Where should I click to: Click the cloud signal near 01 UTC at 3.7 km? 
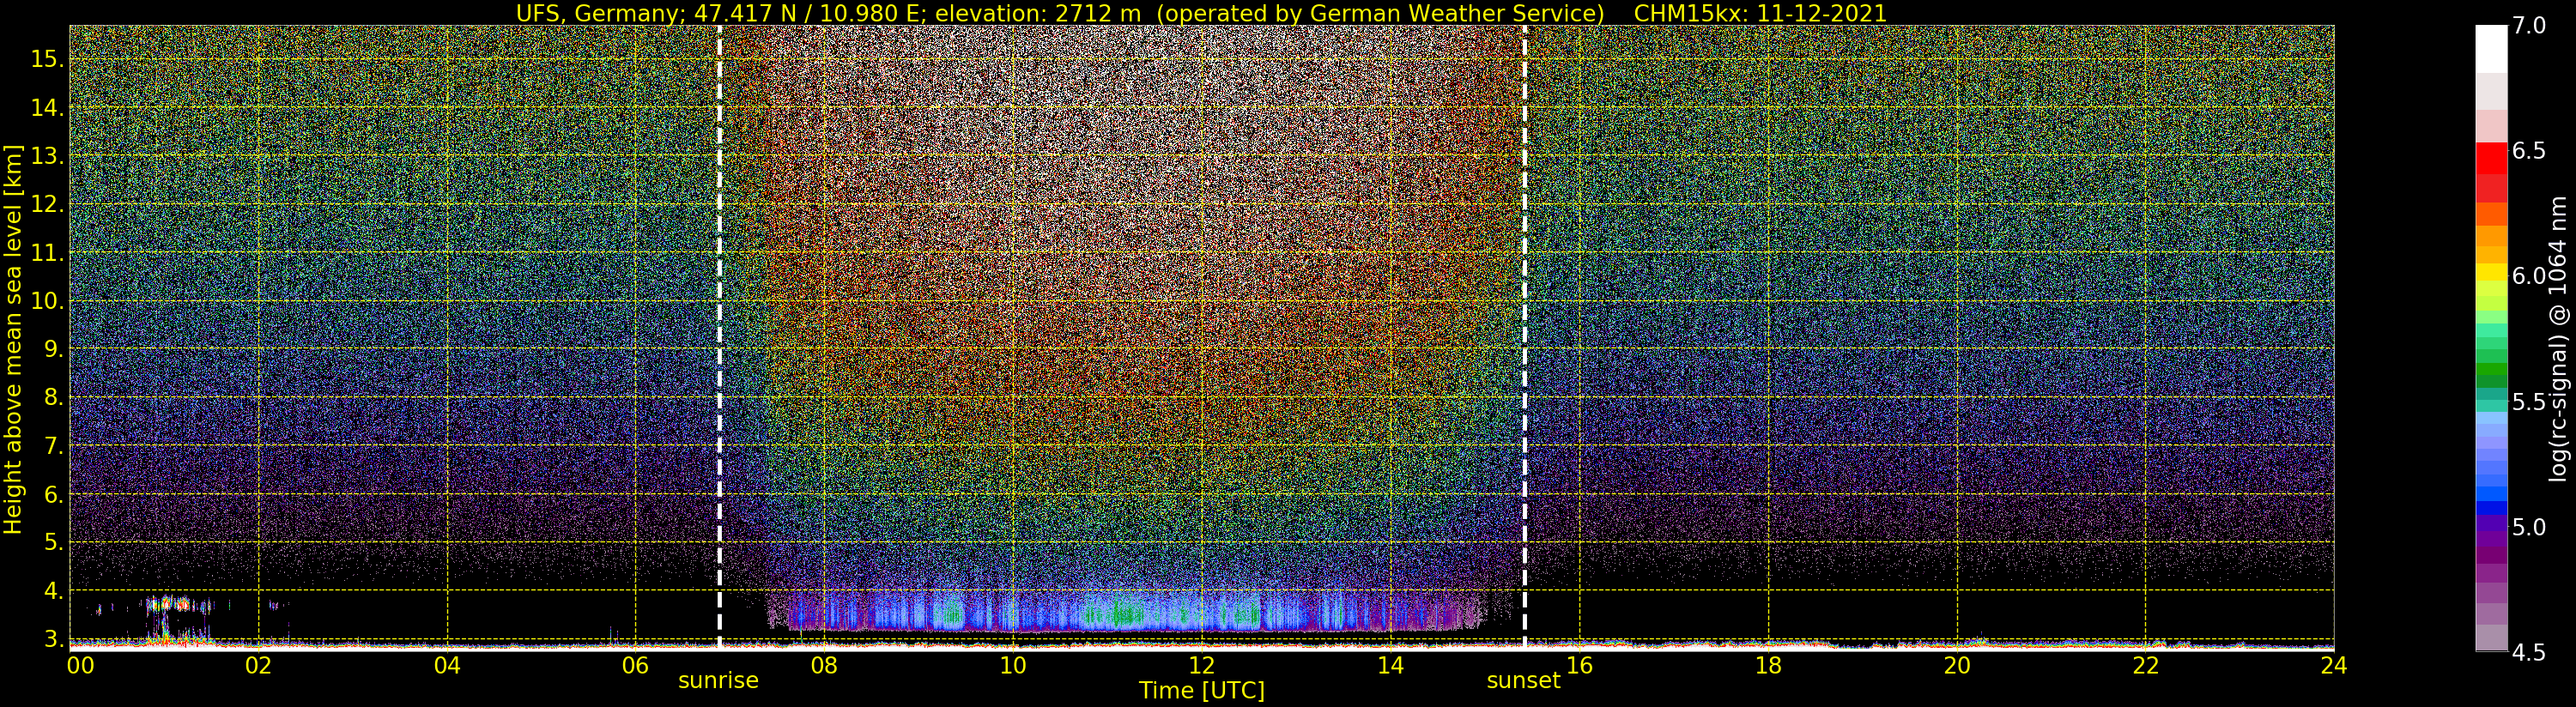(x=168, y=604)
